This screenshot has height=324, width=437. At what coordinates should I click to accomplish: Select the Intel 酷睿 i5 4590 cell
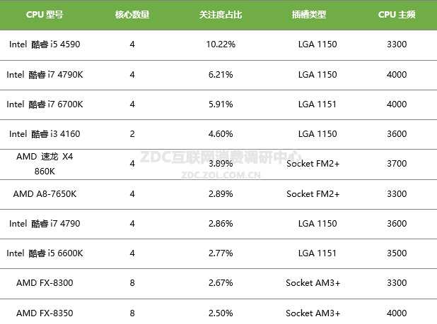(x=45, y=44)
